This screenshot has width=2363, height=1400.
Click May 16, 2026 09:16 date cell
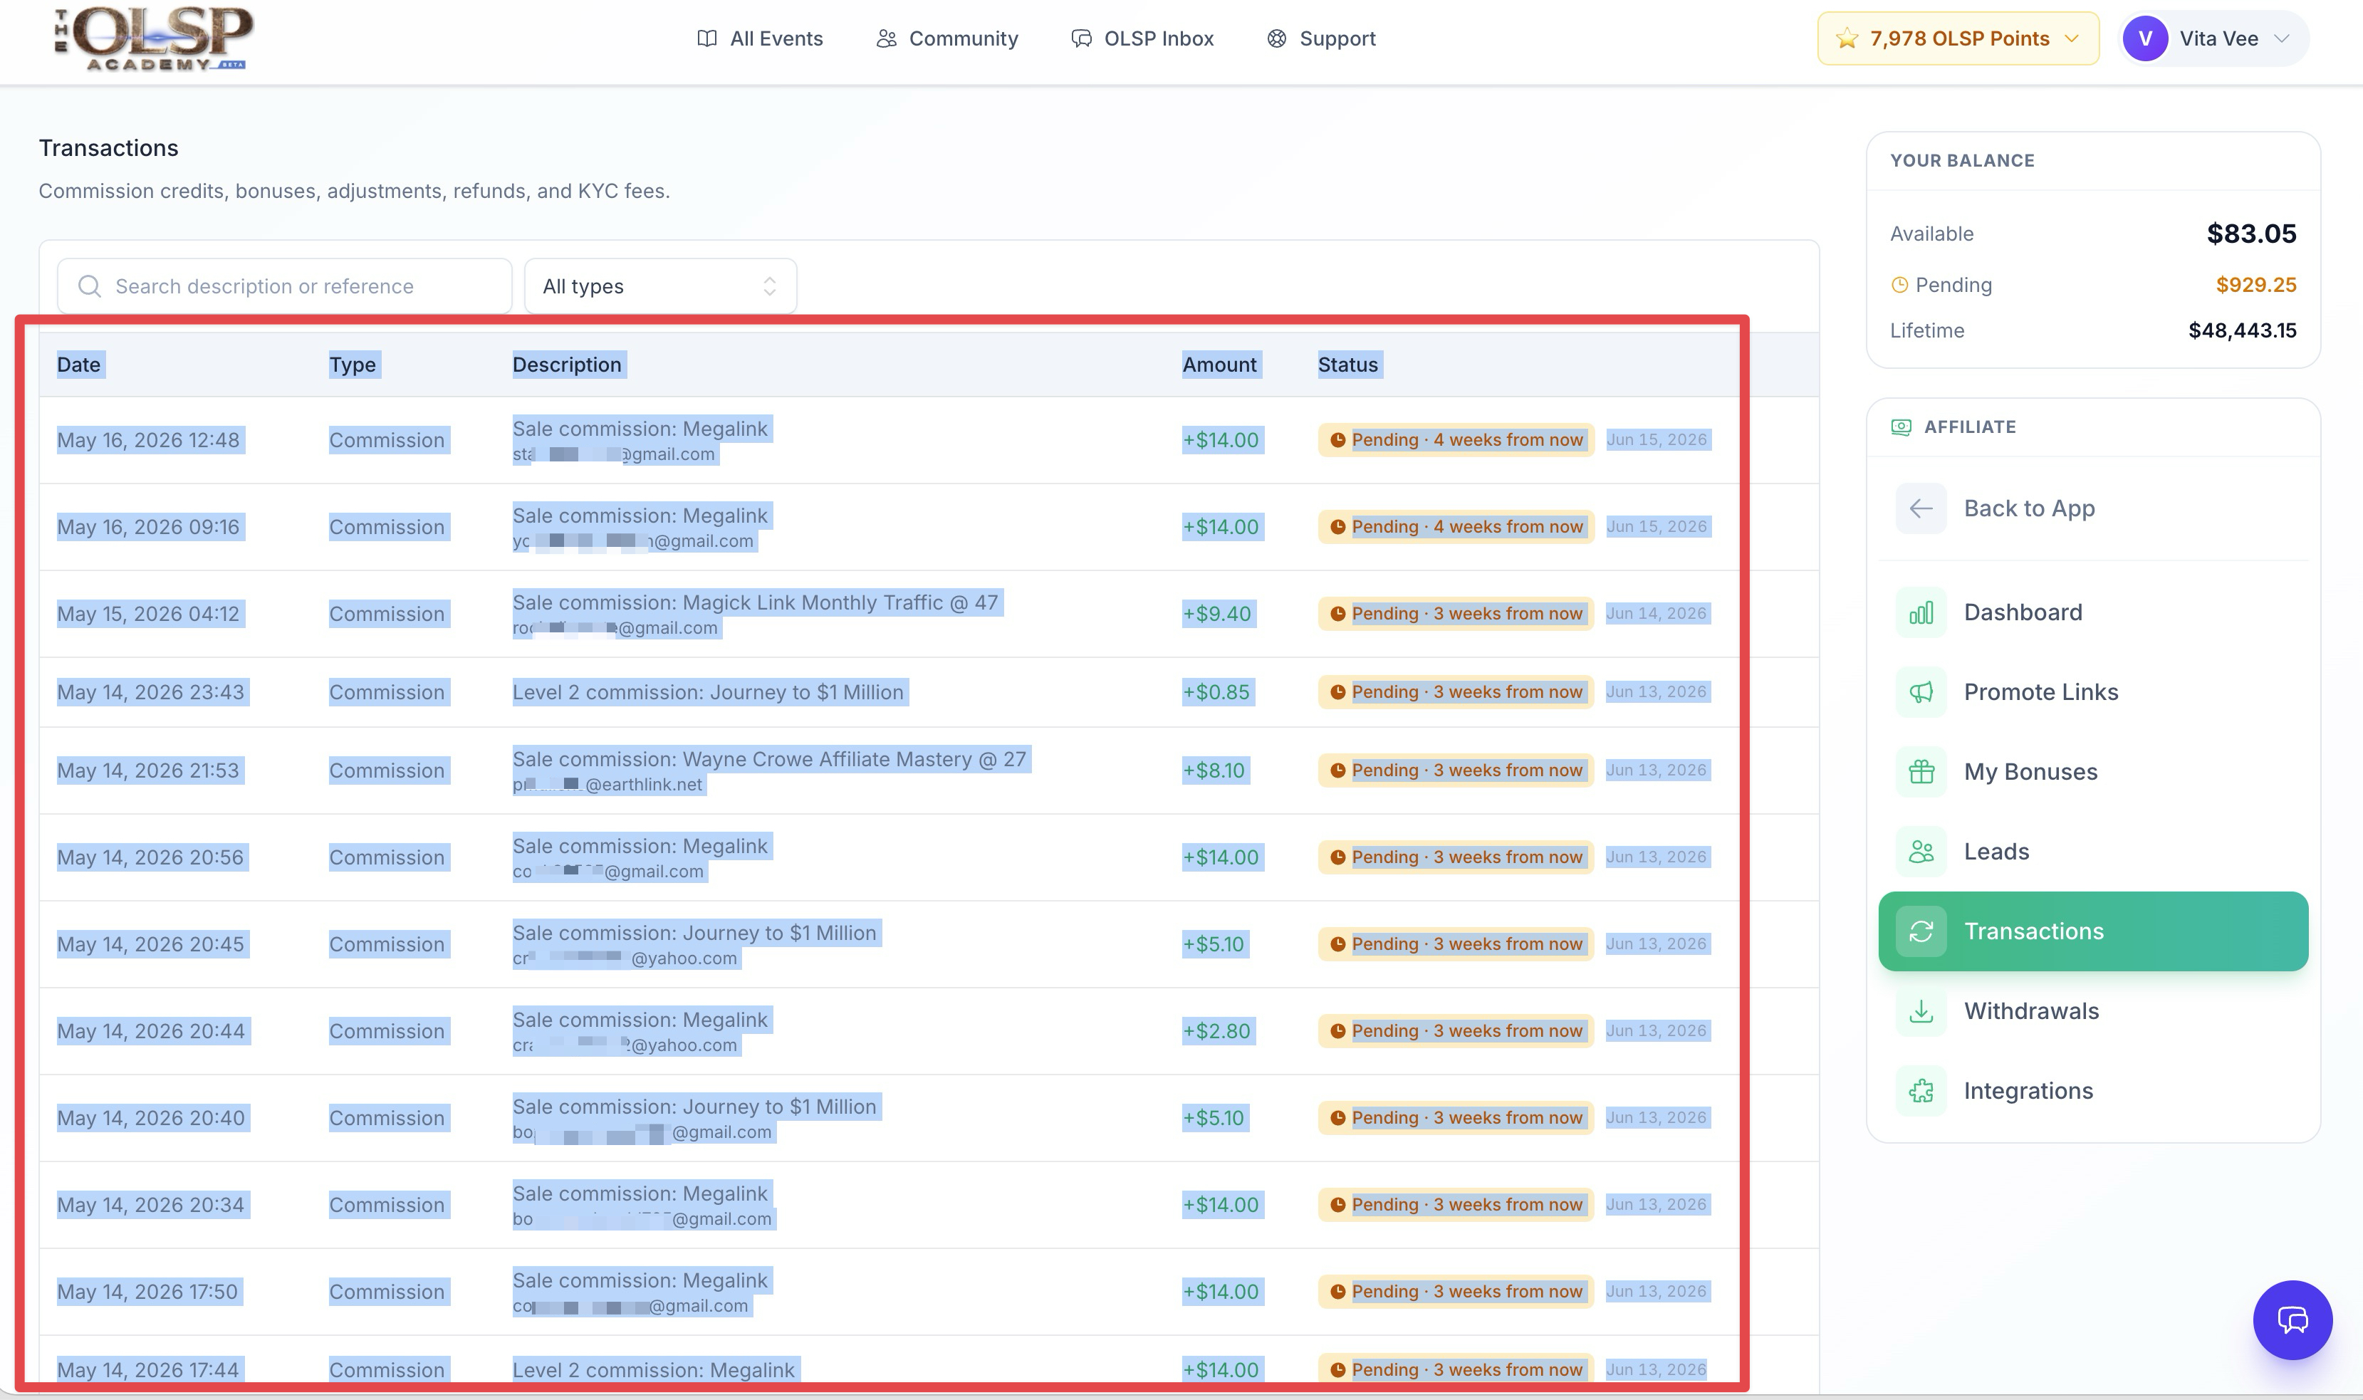click(149, 528)
